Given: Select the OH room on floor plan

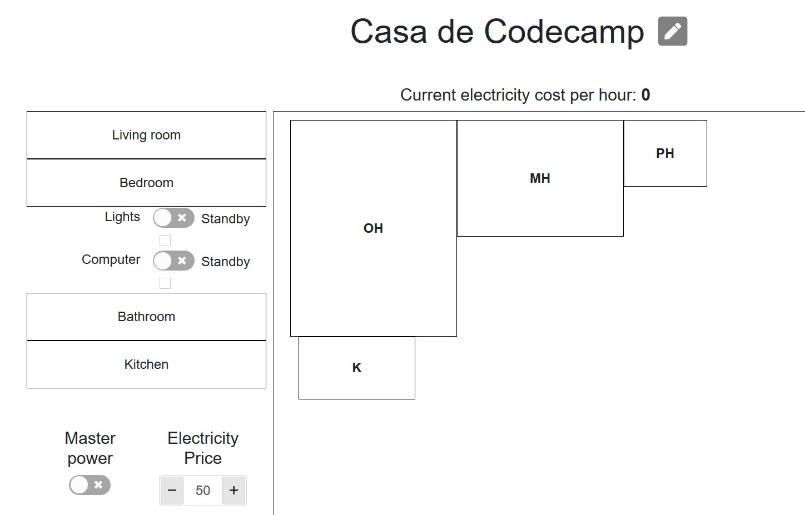Looking at the screenshot, I should [374, 228].
